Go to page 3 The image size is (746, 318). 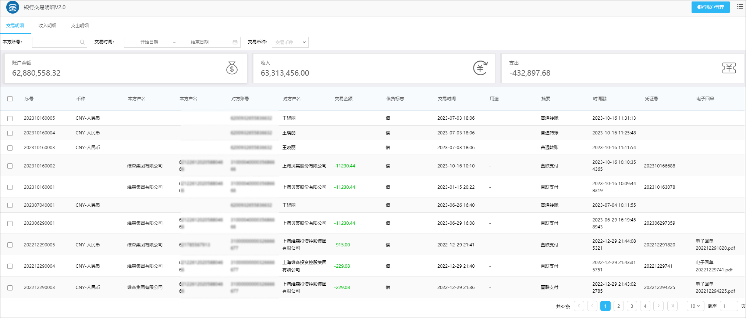tap(632, 306)
